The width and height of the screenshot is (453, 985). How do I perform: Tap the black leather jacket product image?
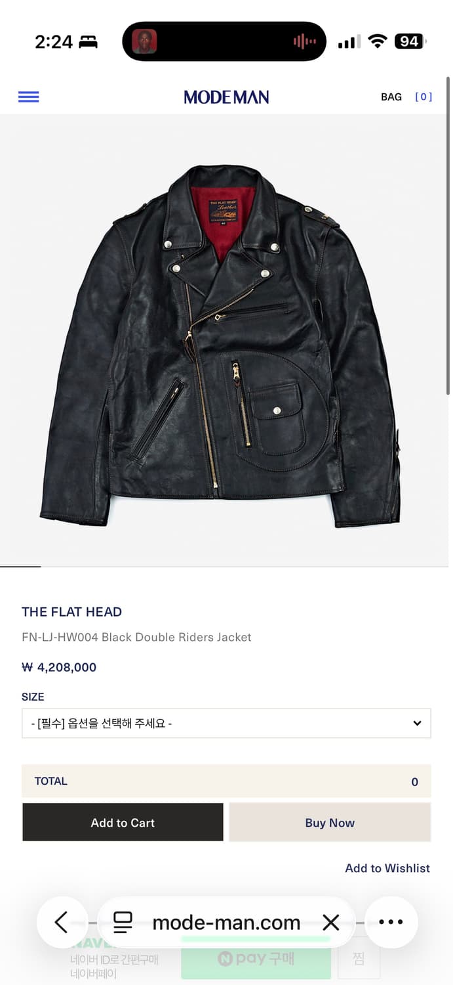click(x=221, y=345)
